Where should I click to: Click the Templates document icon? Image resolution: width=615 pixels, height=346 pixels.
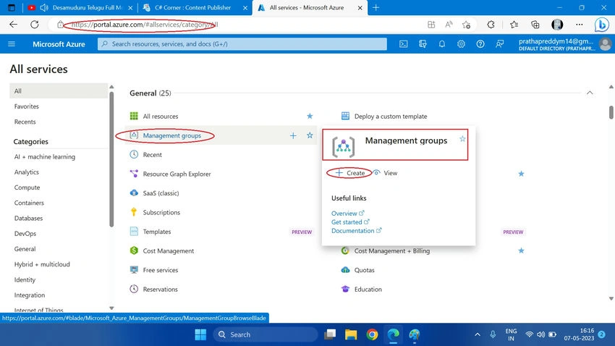coord(134,231)
